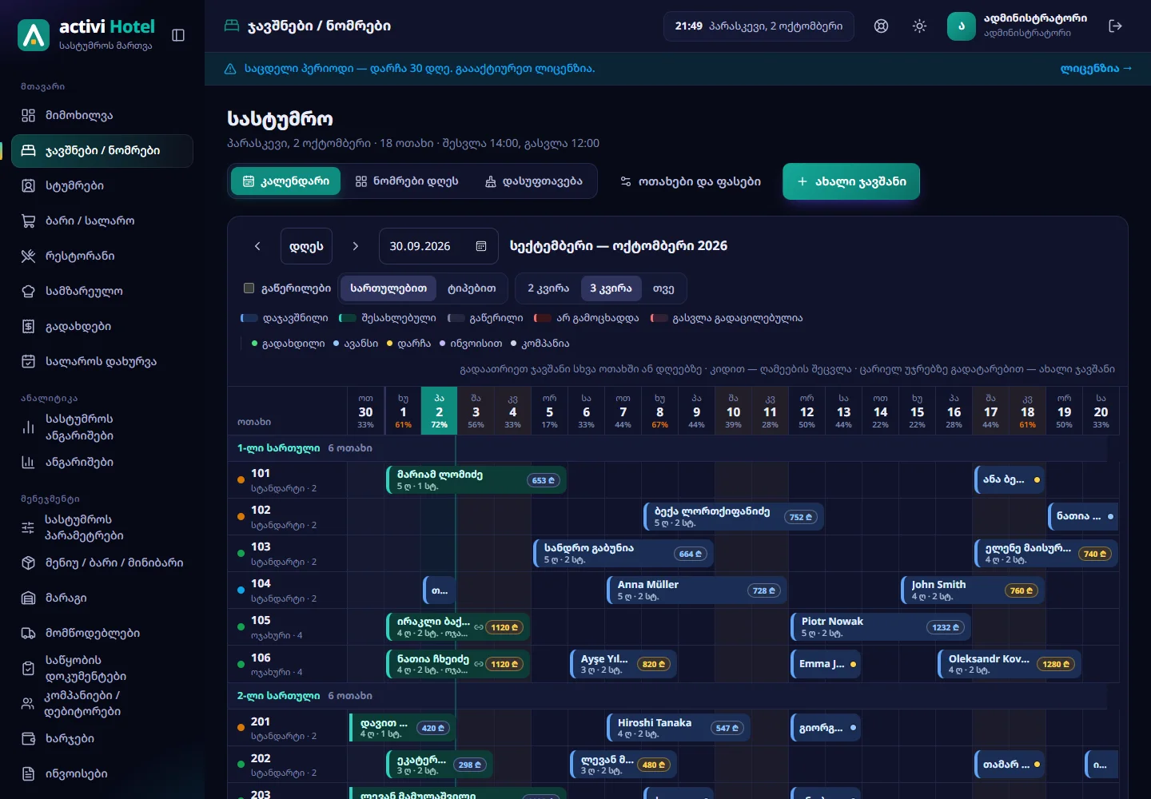Open ბარი / სალარო cart section

[x=102, y=221]
